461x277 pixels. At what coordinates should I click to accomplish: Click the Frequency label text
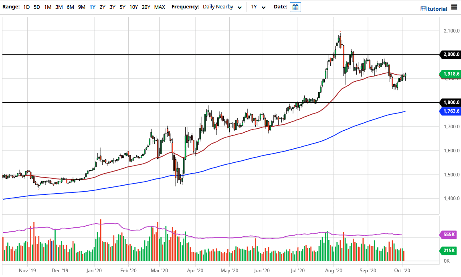186,7
